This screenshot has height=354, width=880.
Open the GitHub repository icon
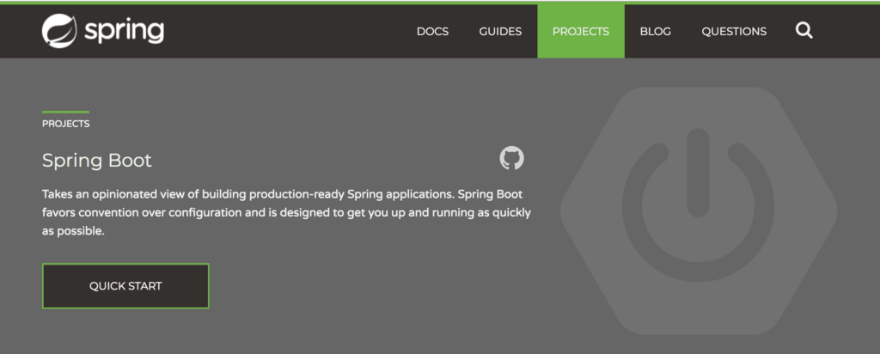pos(511,158)
